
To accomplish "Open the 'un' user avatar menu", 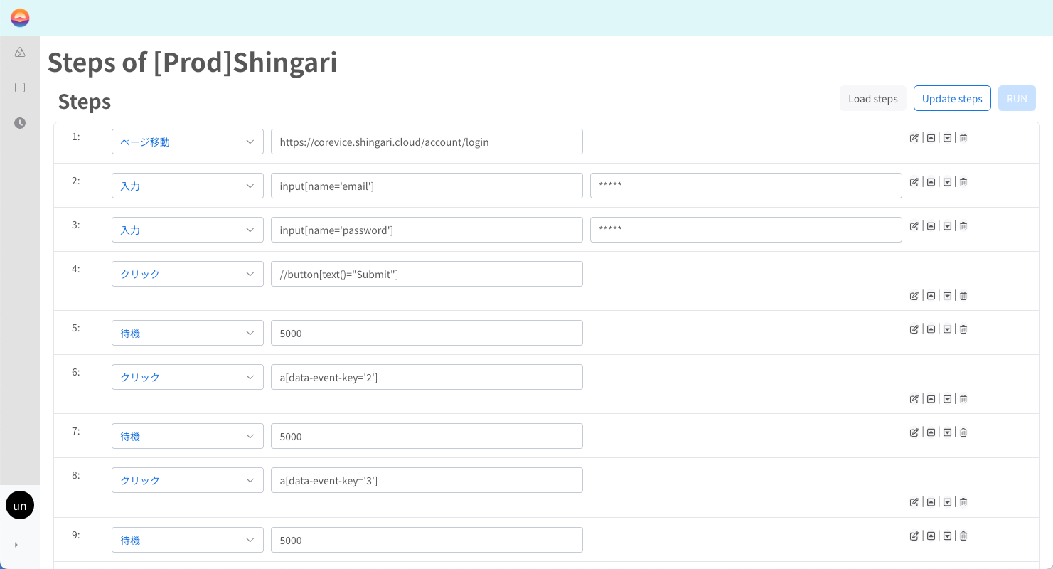I will pyautogui.click(x=20, y=505).
